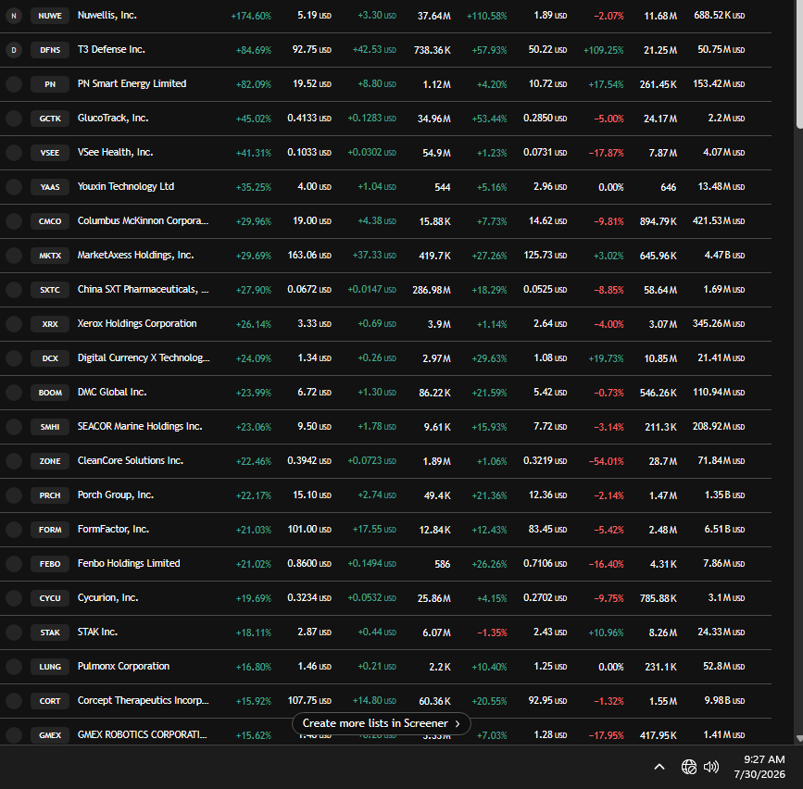
Task: Click the Xerox Holdings logo circle
Action: coord(14,324)
